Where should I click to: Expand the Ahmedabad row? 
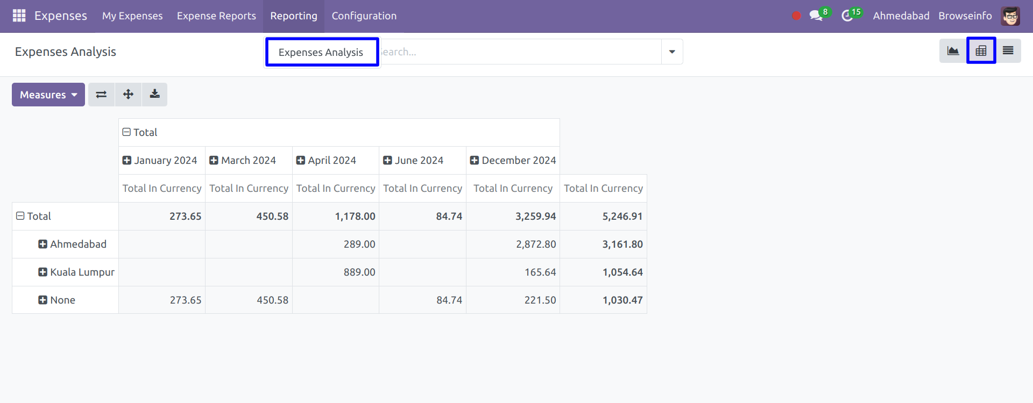pos(43,244)
